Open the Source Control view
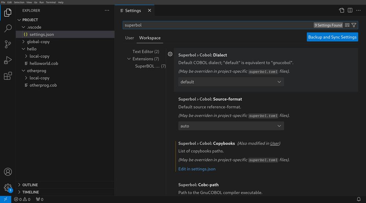 pyautogui.click(x=8, y=44)
